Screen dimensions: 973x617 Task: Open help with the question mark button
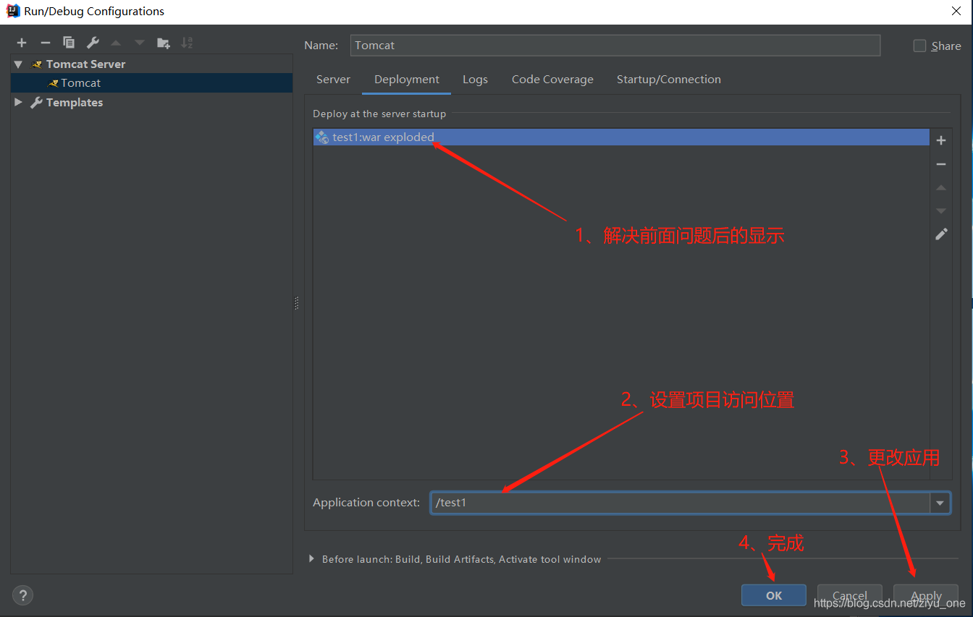click(23, 595)
